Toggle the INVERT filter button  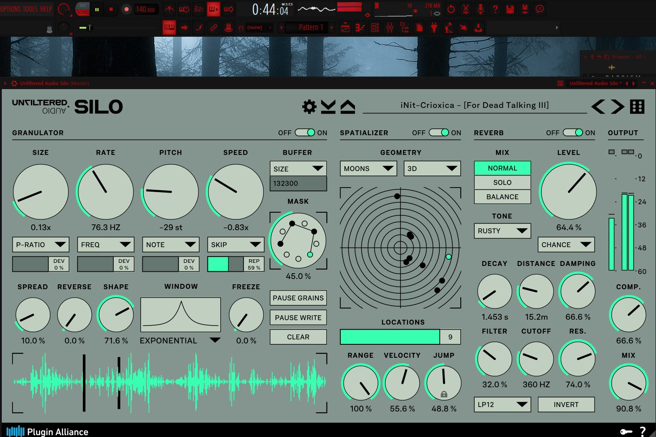(566, 404)
